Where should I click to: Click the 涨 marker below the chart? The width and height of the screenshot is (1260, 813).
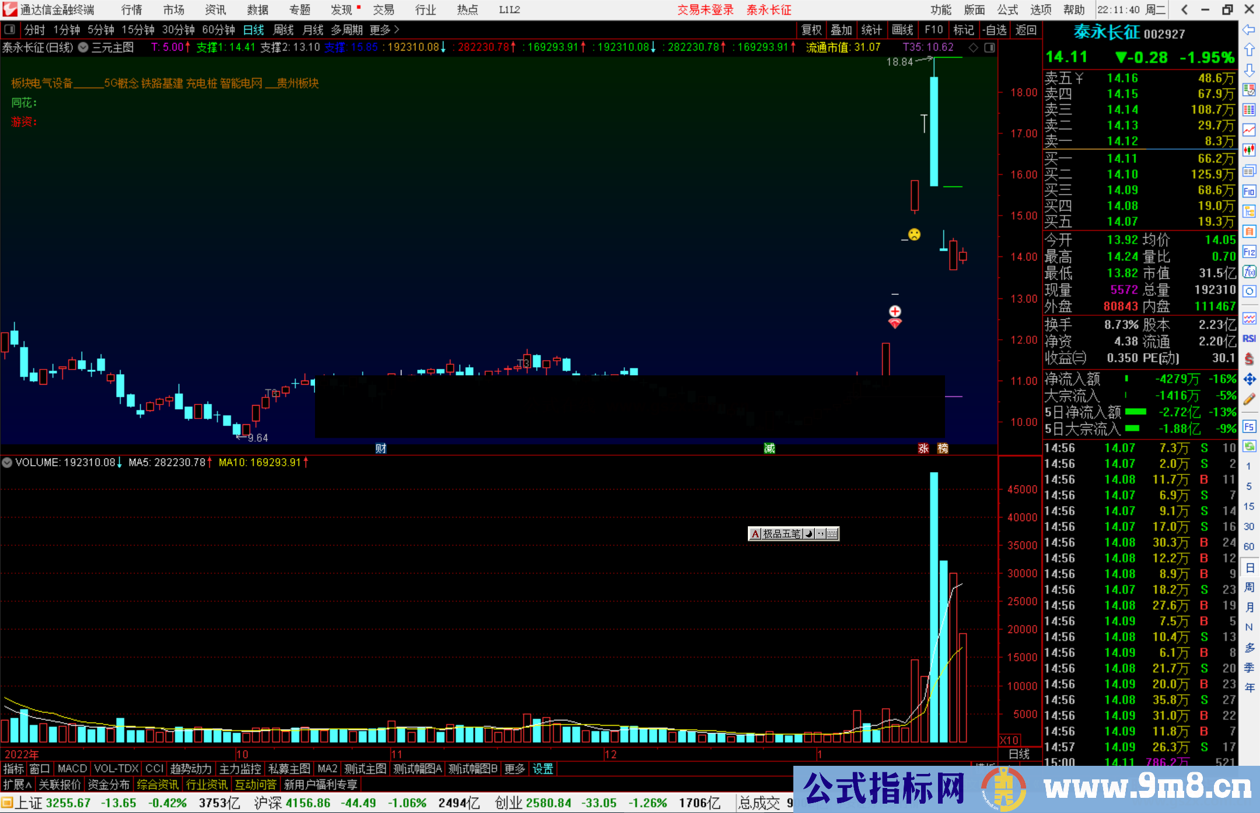(x=923, y=448)
